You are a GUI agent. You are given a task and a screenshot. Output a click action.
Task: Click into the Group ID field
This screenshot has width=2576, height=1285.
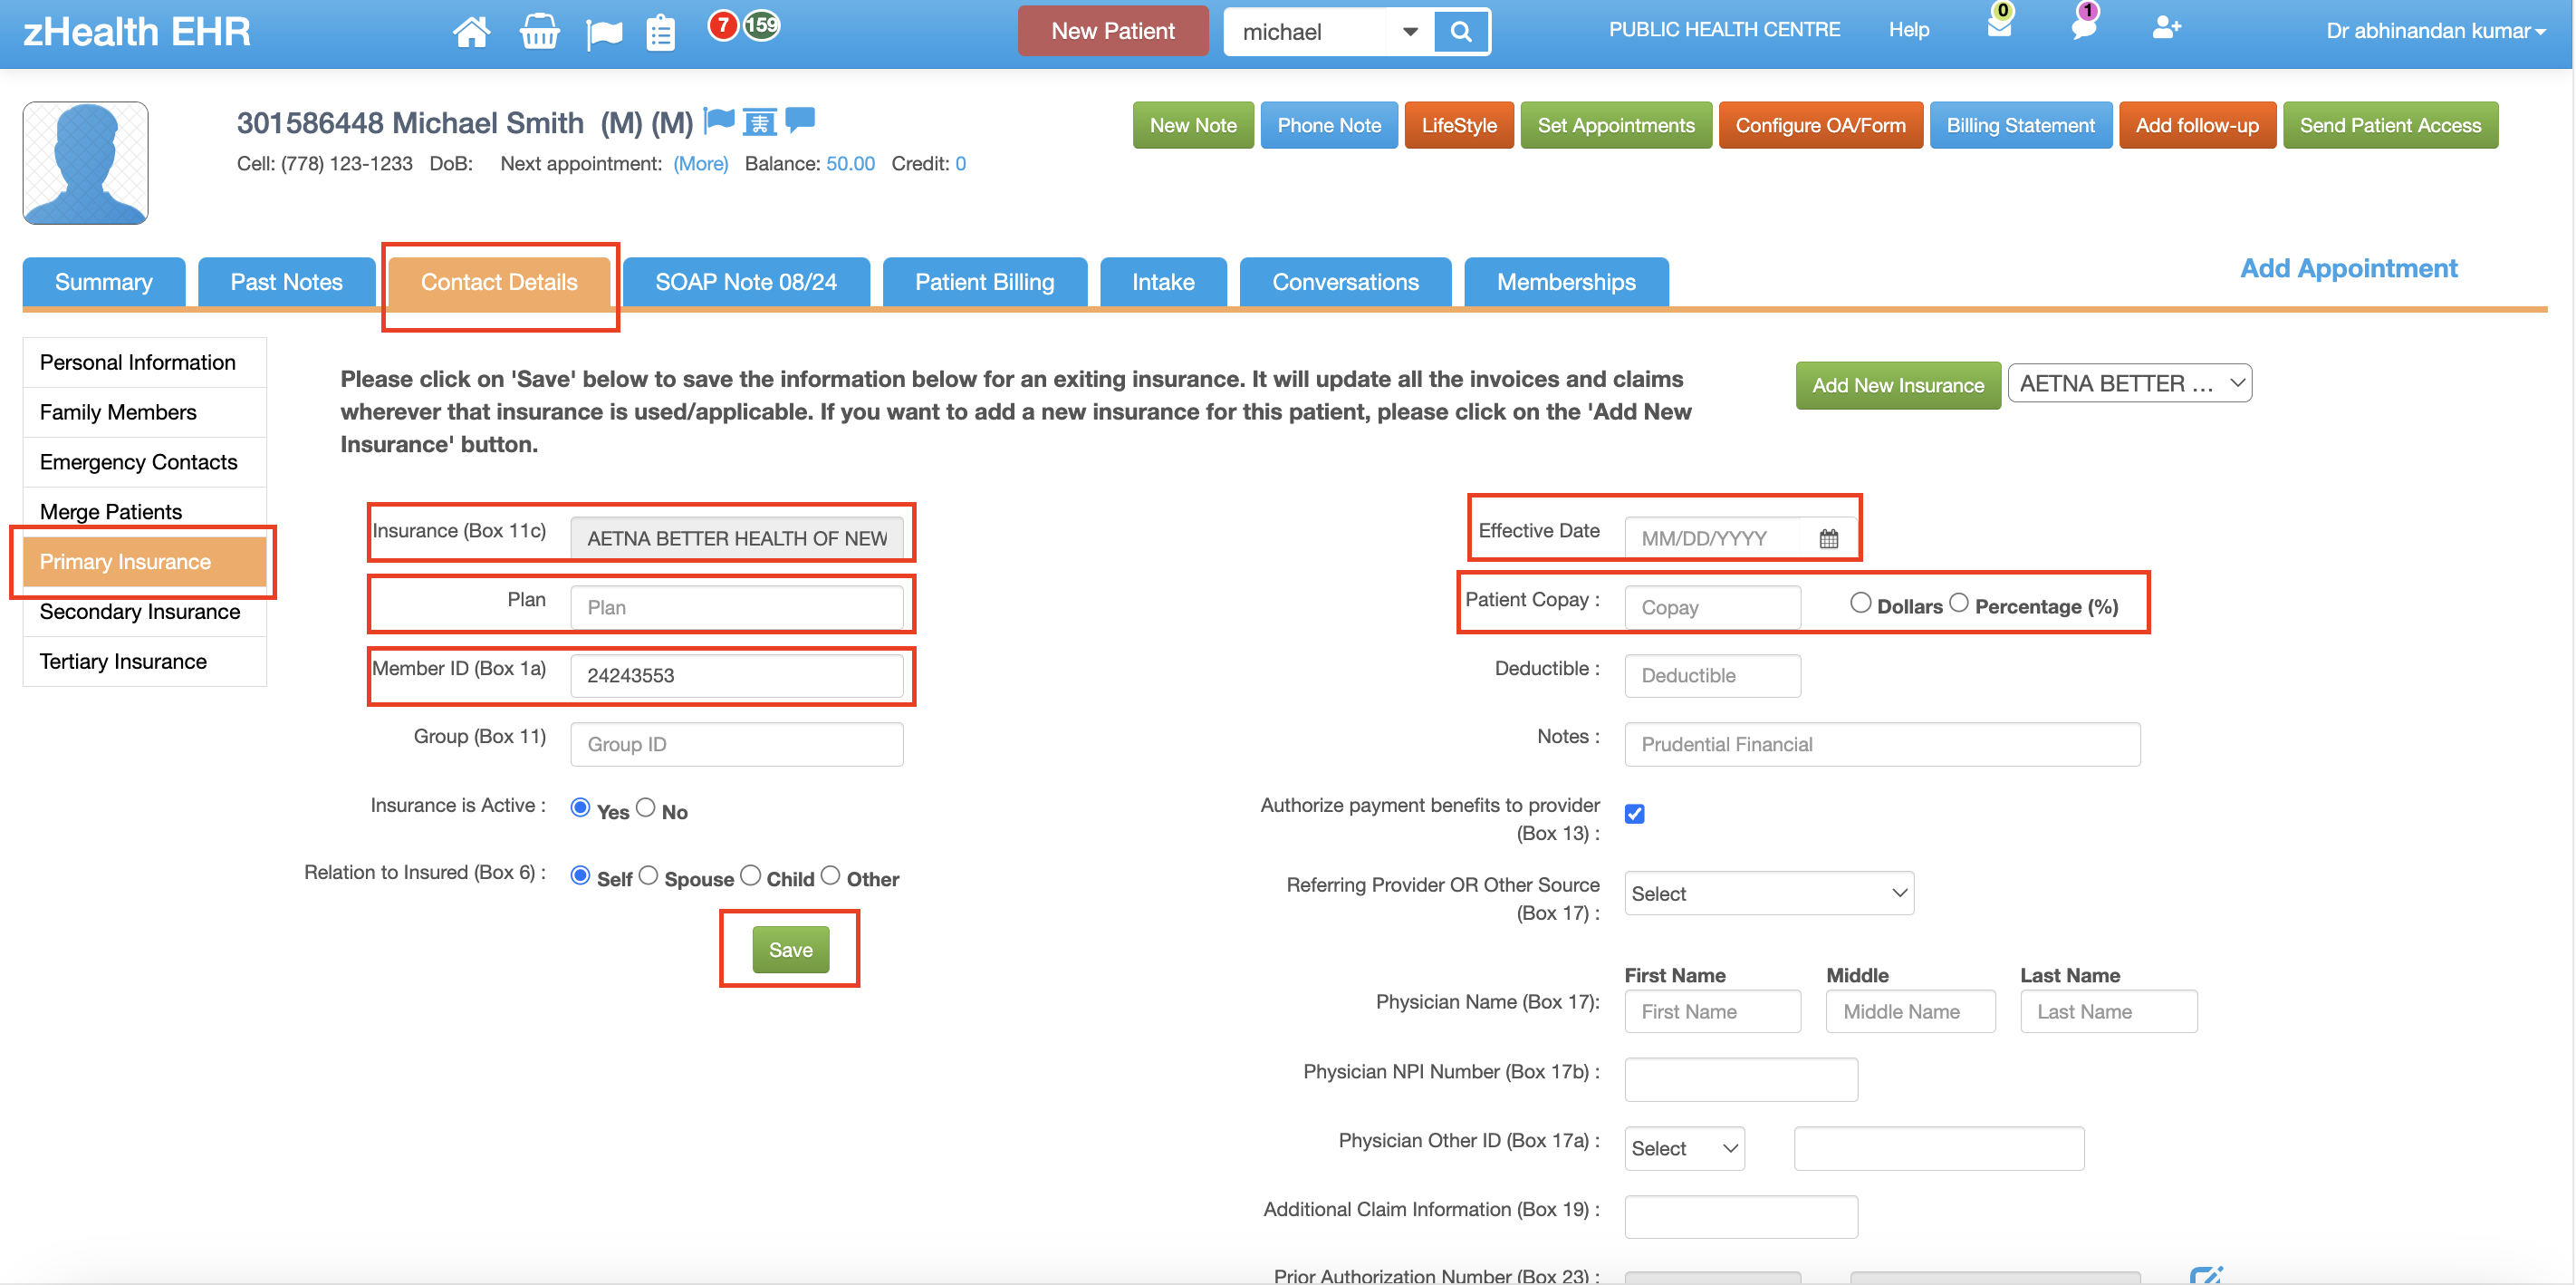737,745
